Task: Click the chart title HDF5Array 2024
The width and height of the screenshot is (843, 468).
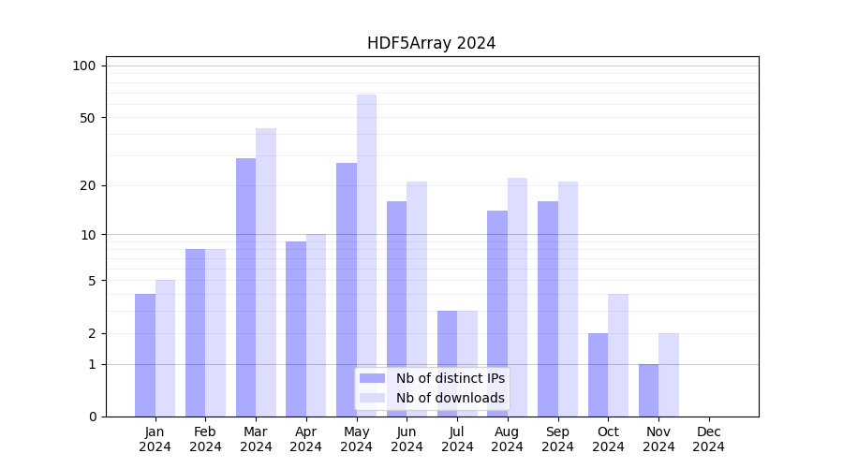Action: tap(431, 43)
